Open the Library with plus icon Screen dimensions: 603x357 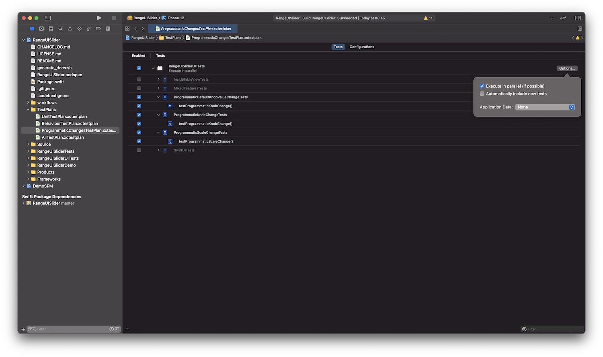[x=552, y=18]
